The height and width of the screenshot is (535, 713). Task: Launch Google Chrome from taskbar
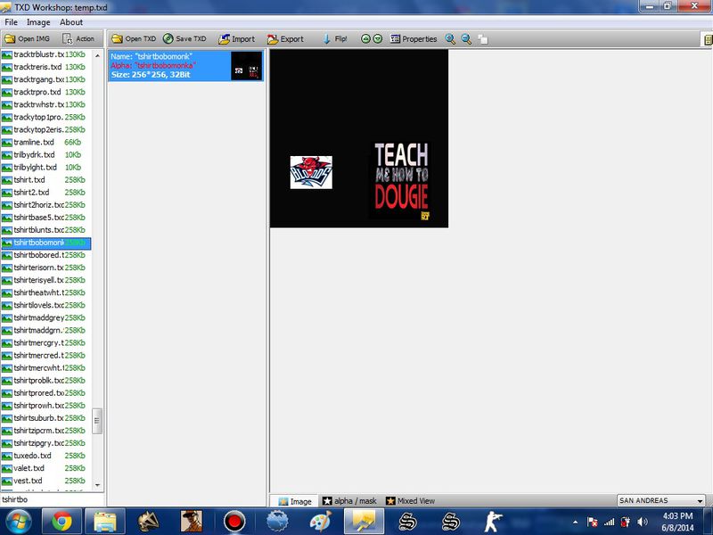(x=61, y=522)
